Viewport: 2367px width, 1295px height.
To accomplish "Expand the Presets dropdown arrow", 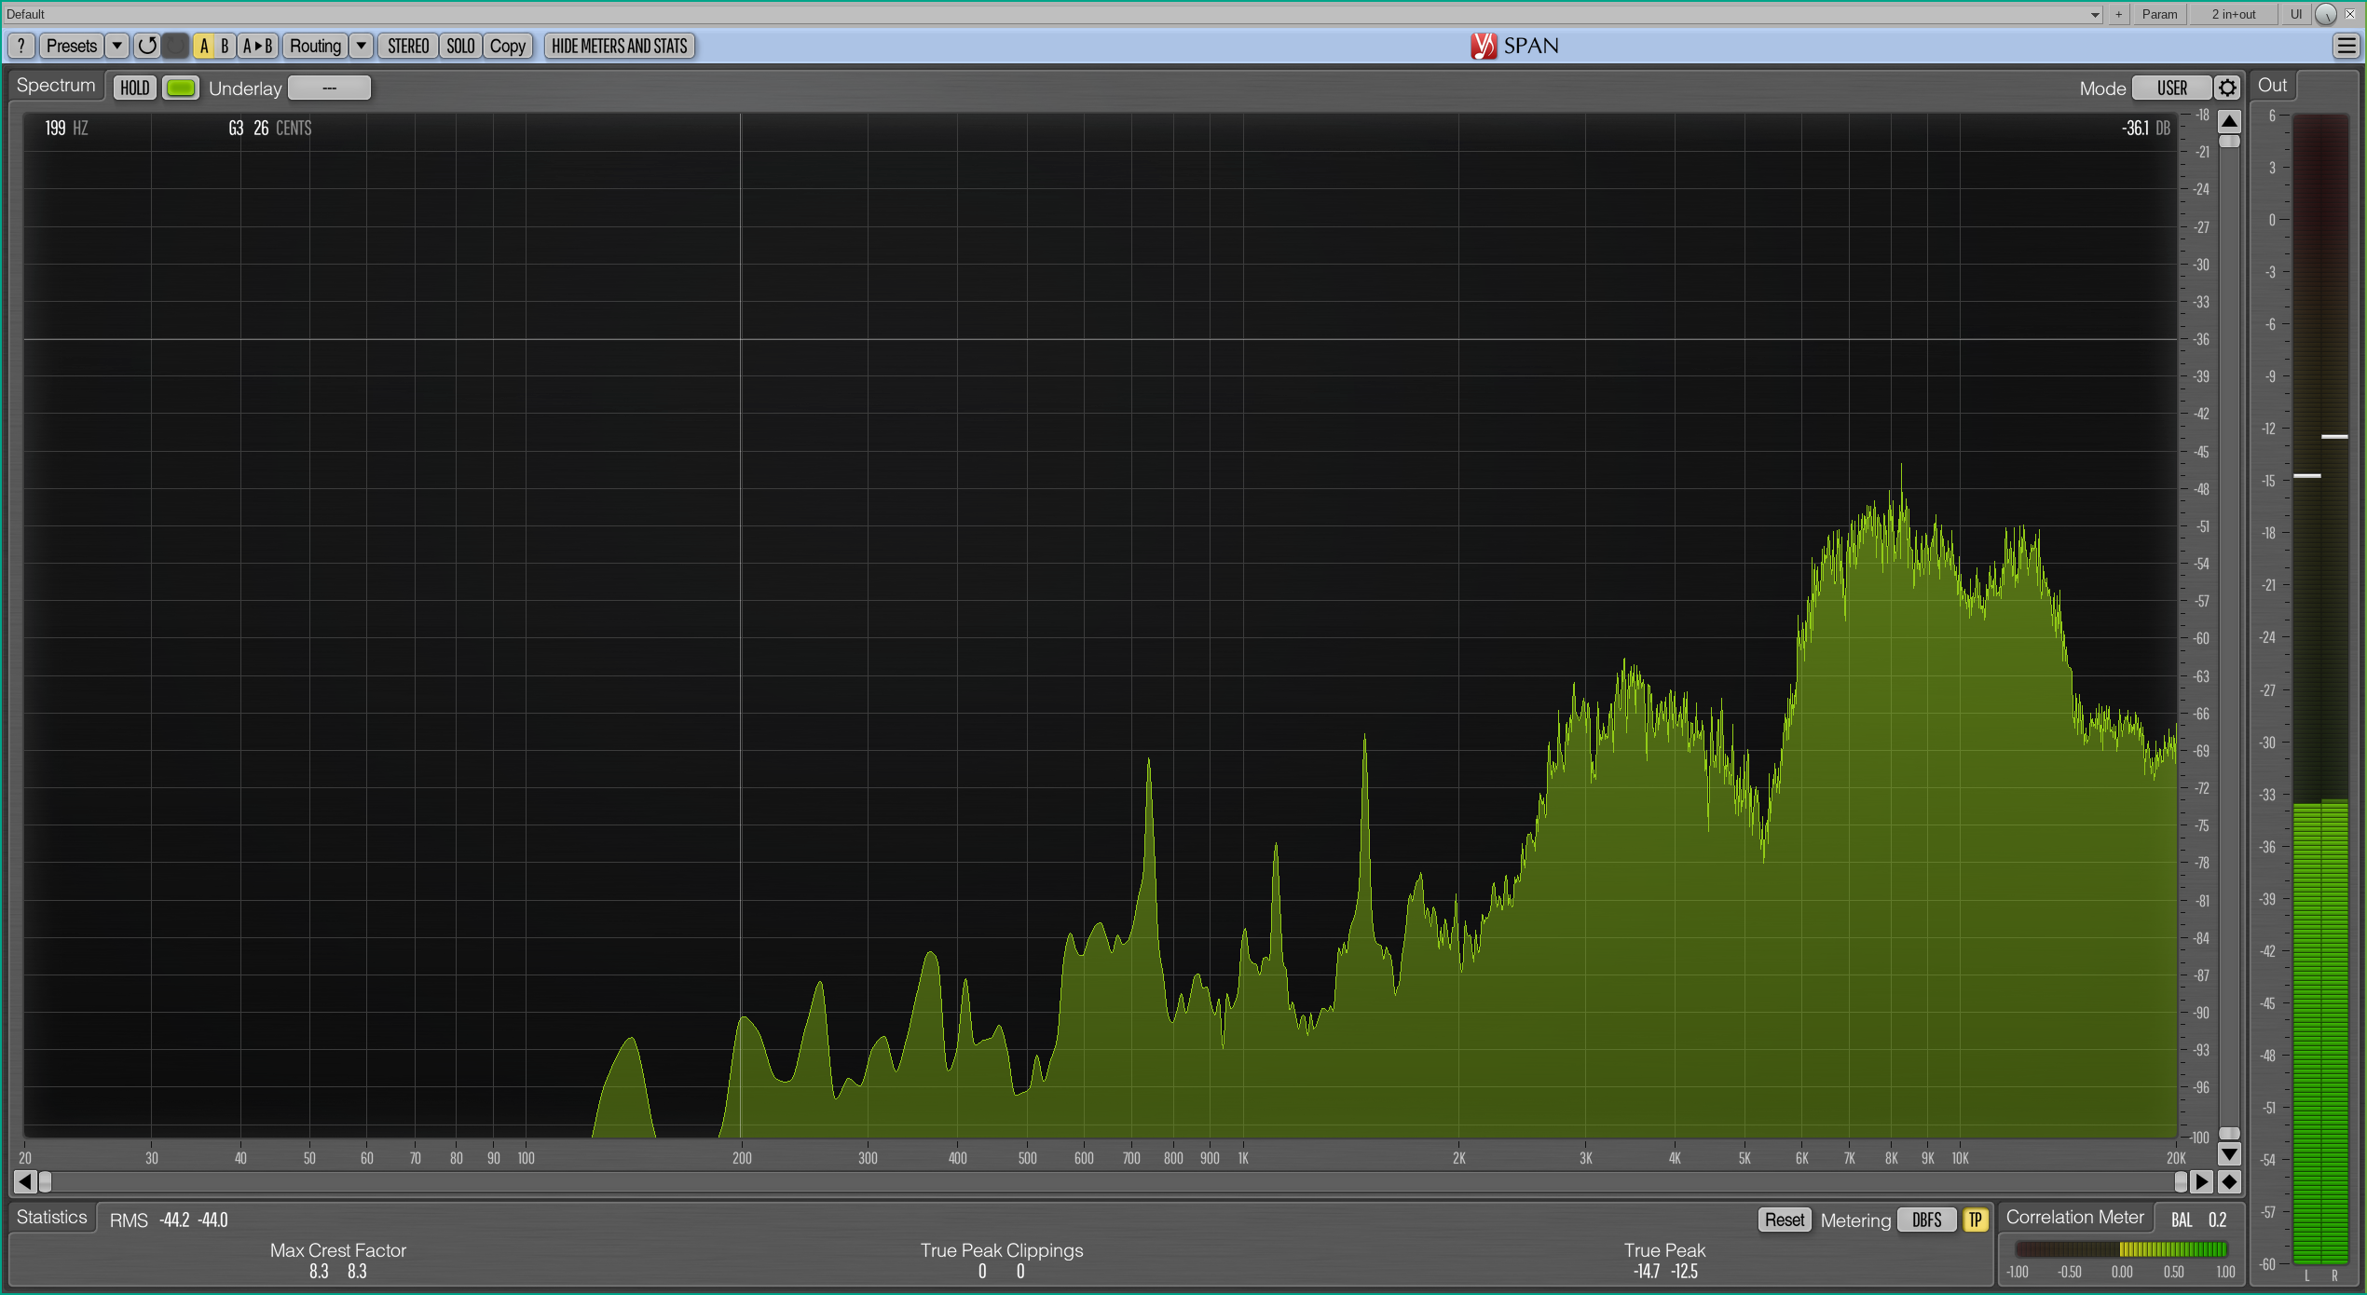I will pyautogui.click(x=116, y=46).
